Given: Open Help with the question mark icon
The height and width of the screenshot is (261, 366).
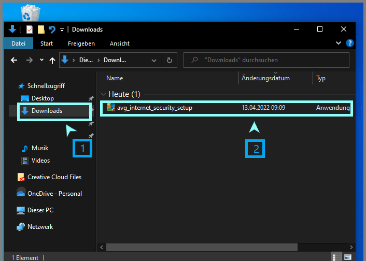Looking at the screenshot, I should pyautogui.click(x=349, y=43).
